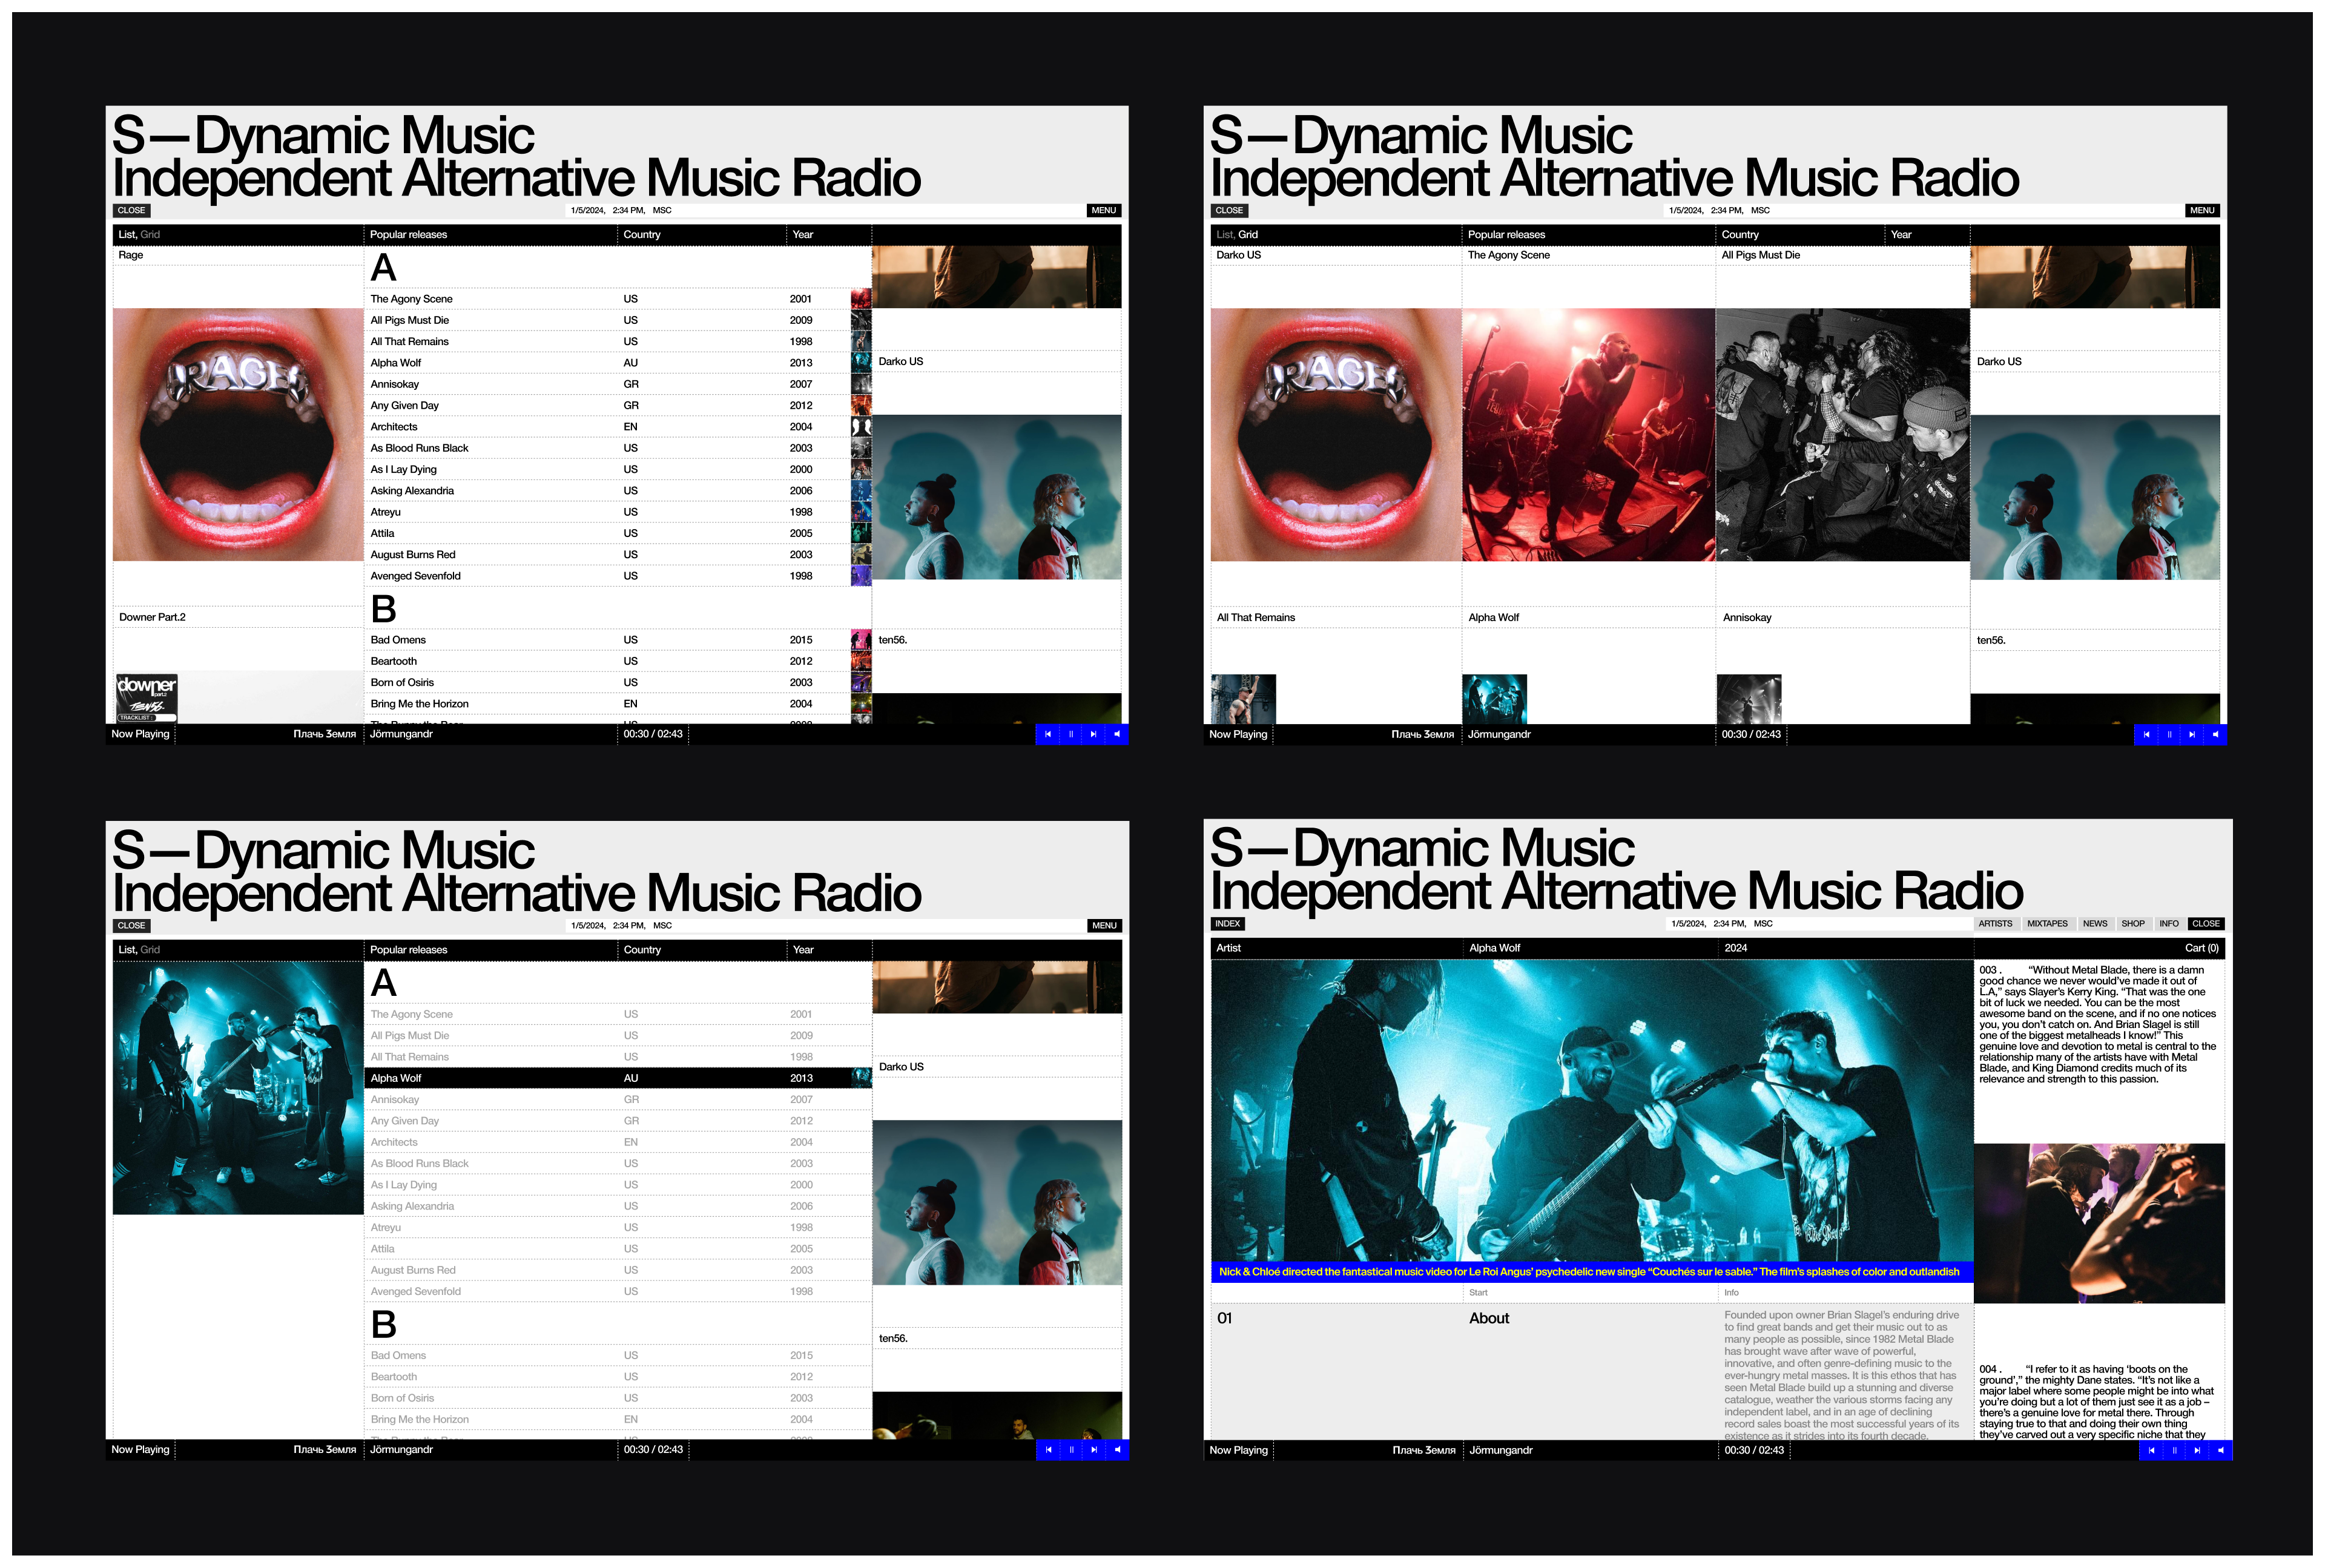Pause playback in the grid view panel showing The Agony Scene photo
Screen dimensions: 2325x1568
pos(2169,734)
